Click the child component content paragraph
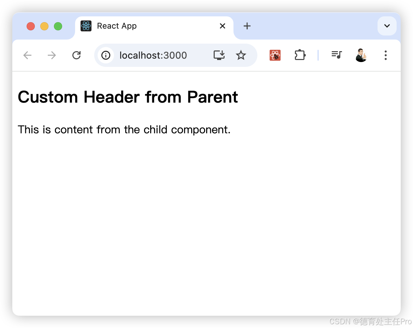The image size is (413, 328). coord(124,130)
